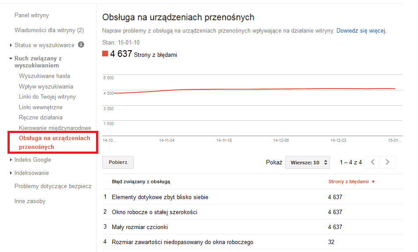Sort by Strony z błędami column arrow

(374, 182)
